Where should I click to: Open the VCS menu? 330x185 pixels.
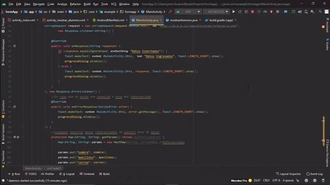point(113,4)
